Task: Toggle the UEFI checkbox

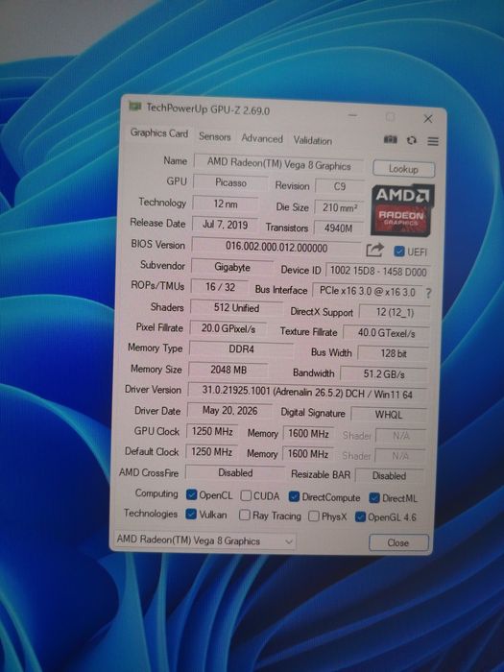Action: [399, 252]
